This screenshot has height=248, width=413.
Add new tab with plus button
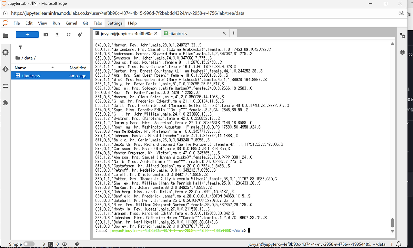pyautogui.click(x=233, y=33)
